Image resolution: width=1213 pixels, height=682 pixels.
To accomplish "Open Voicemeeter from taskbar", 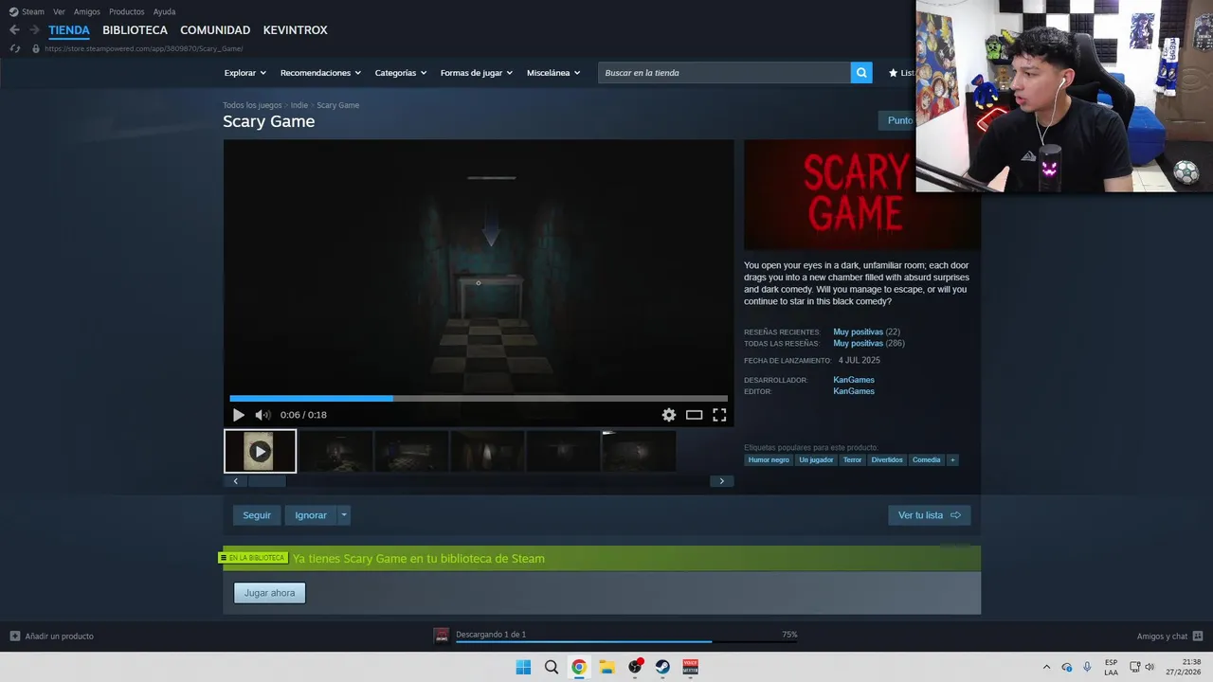I will coord(690,667).
